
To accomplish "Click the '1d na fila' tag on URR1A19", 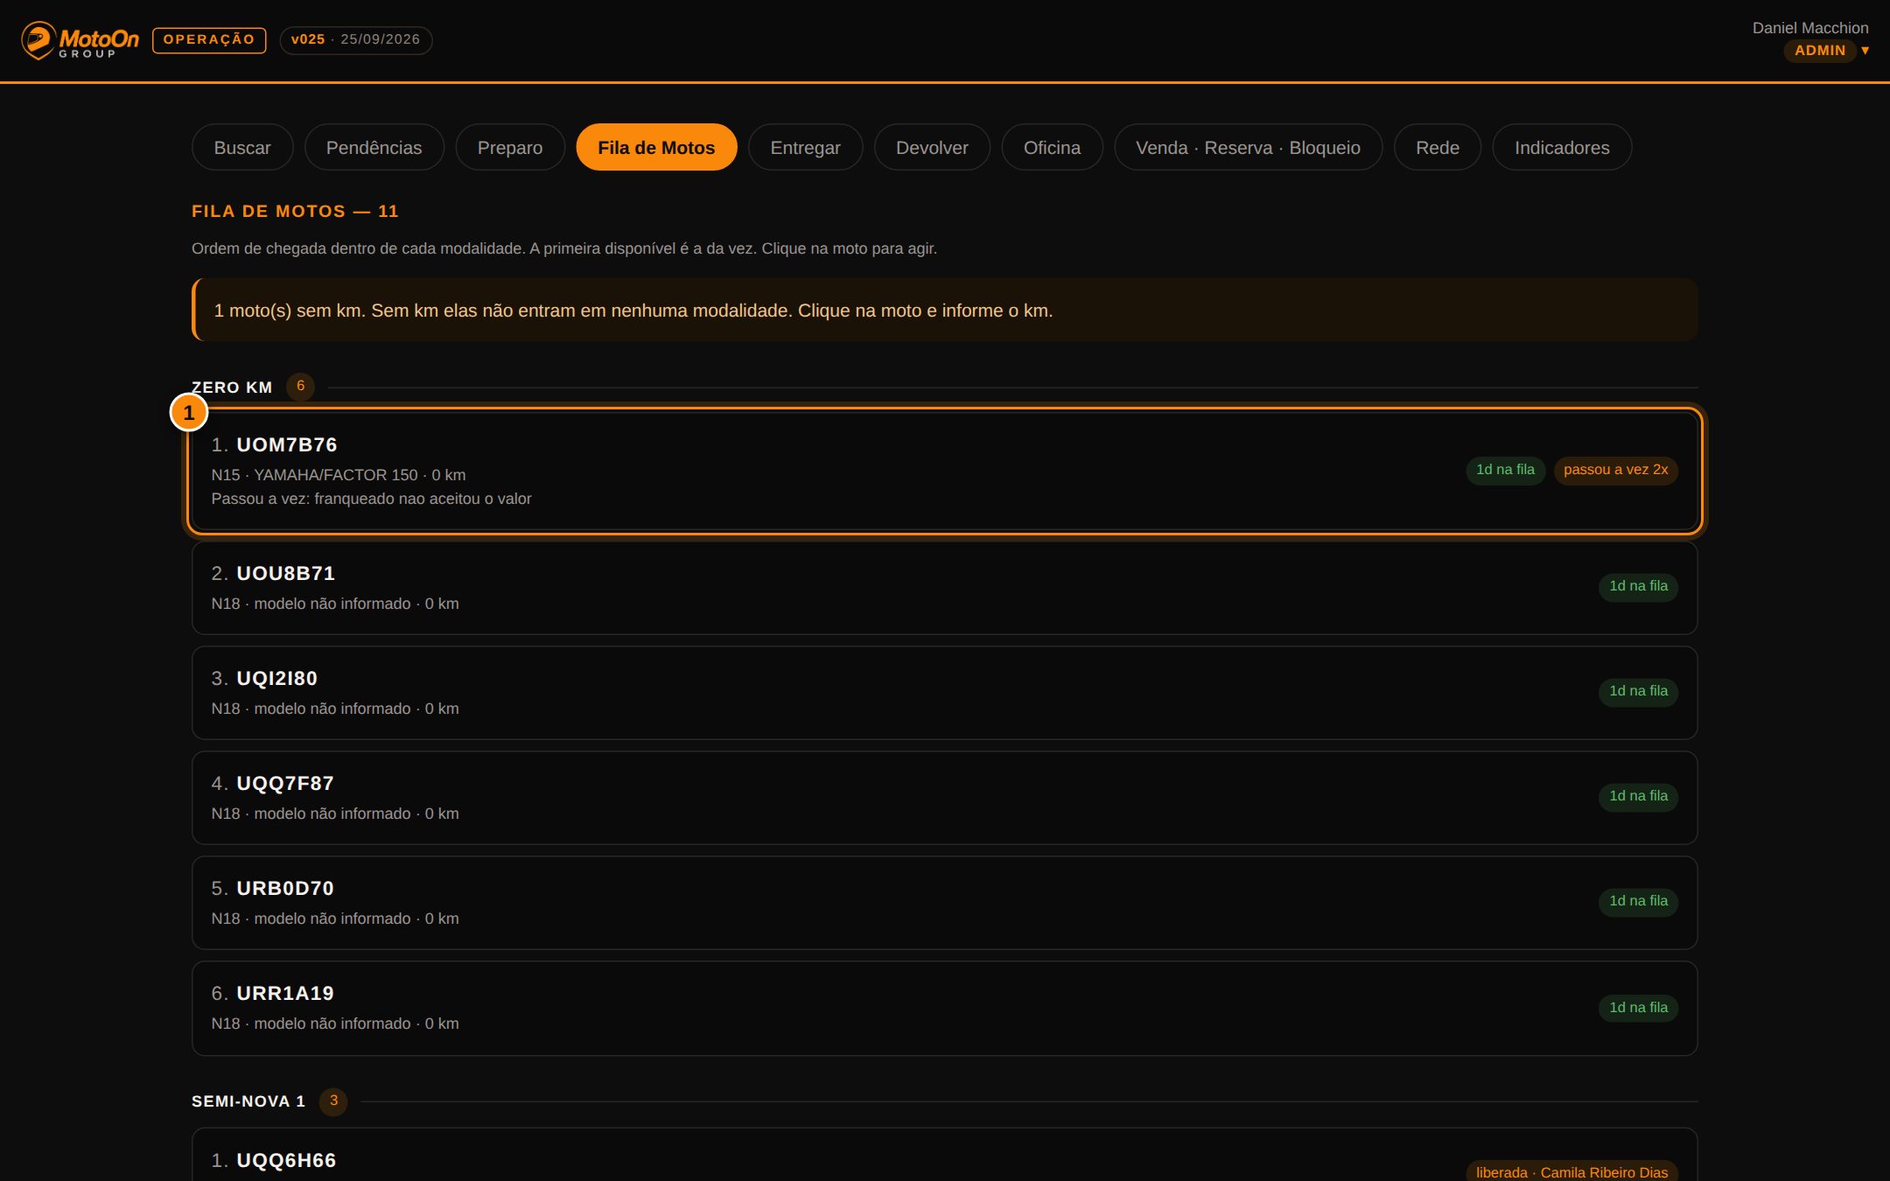I will point(1638,1008).
